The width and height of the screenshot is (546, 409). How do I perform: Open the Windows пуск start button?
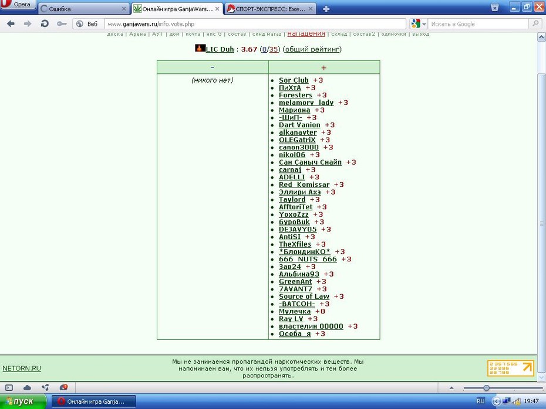tap(23, 402)
